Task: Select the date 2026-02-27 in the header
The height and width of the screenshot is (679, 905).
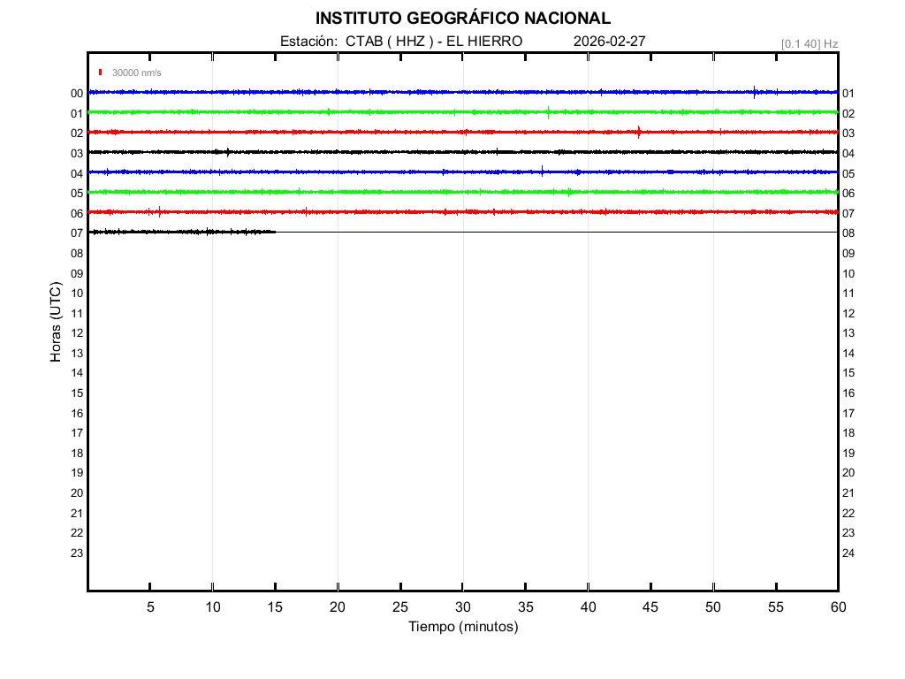Action: [609, 42]
